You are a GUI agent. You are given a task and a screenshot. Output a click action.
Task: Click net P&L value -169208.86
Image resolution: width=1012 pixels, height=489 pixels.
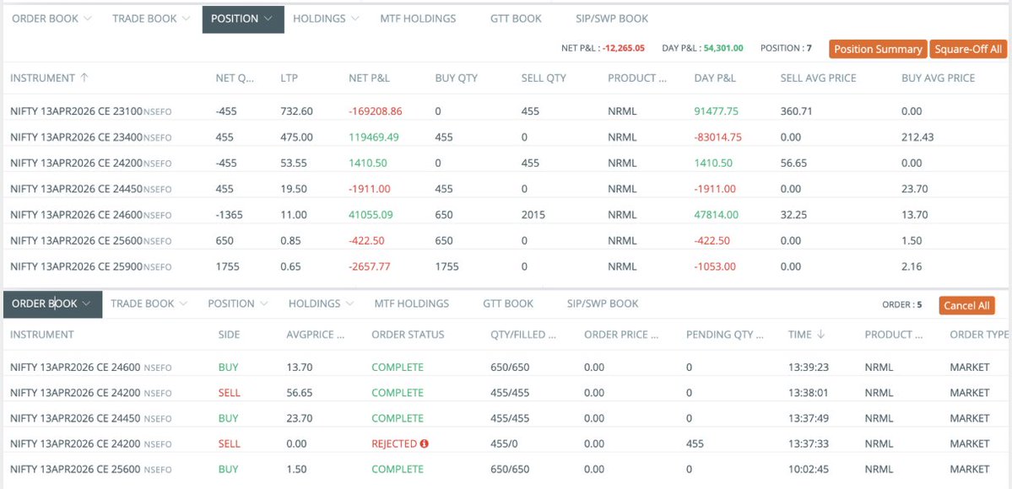pos(375,111)
